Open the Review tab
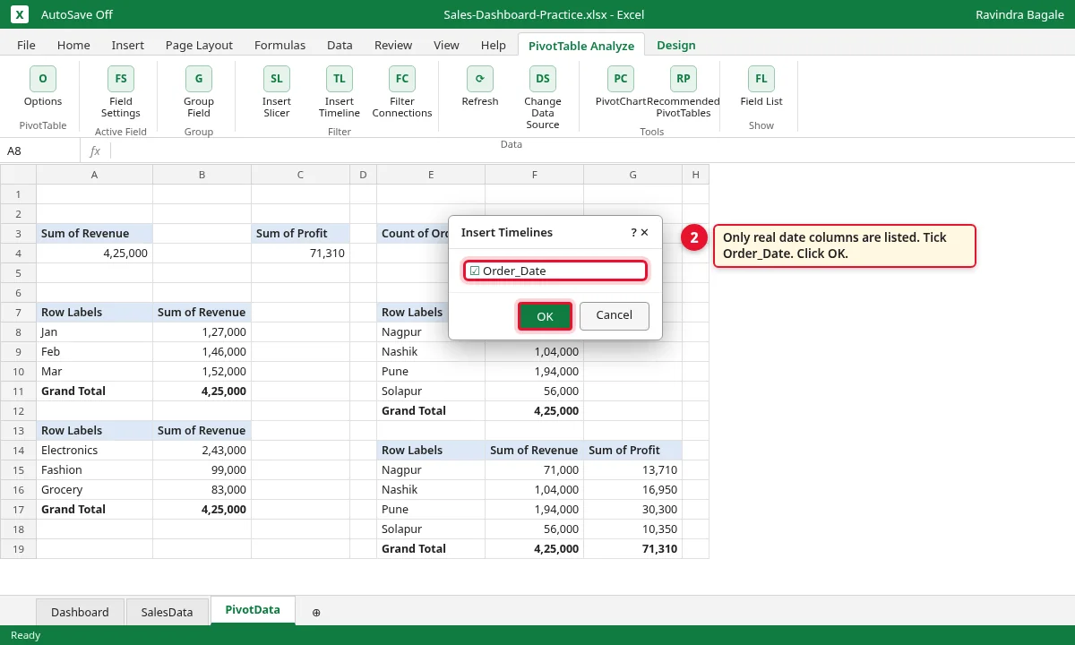 coord(393,45)
